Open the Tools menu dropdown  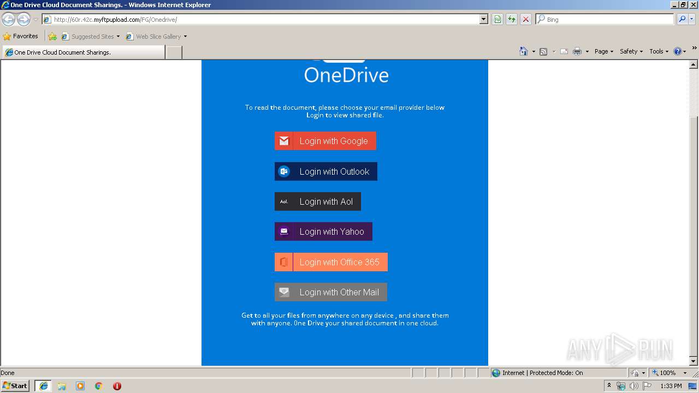[x=659, y=51]
